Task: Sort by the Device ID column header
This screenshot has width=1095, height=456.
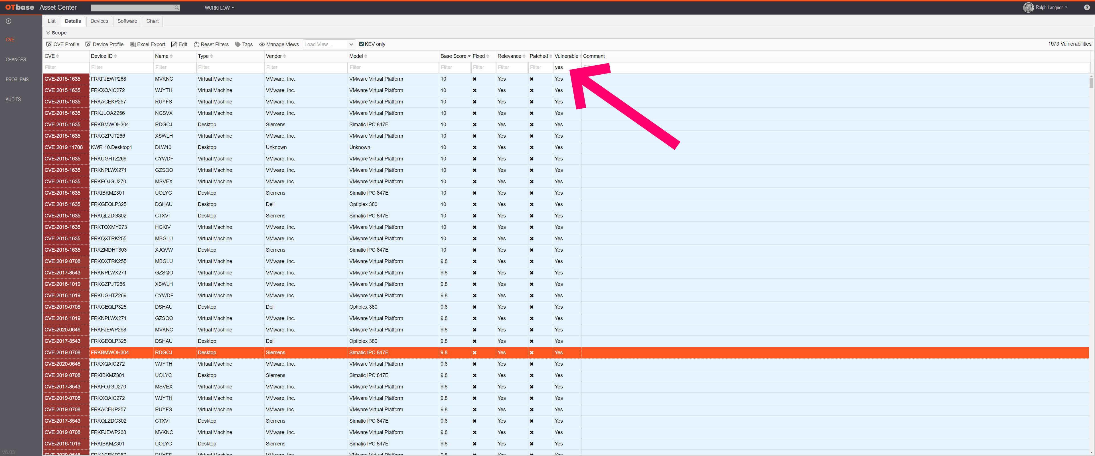Action: [104, 56]
